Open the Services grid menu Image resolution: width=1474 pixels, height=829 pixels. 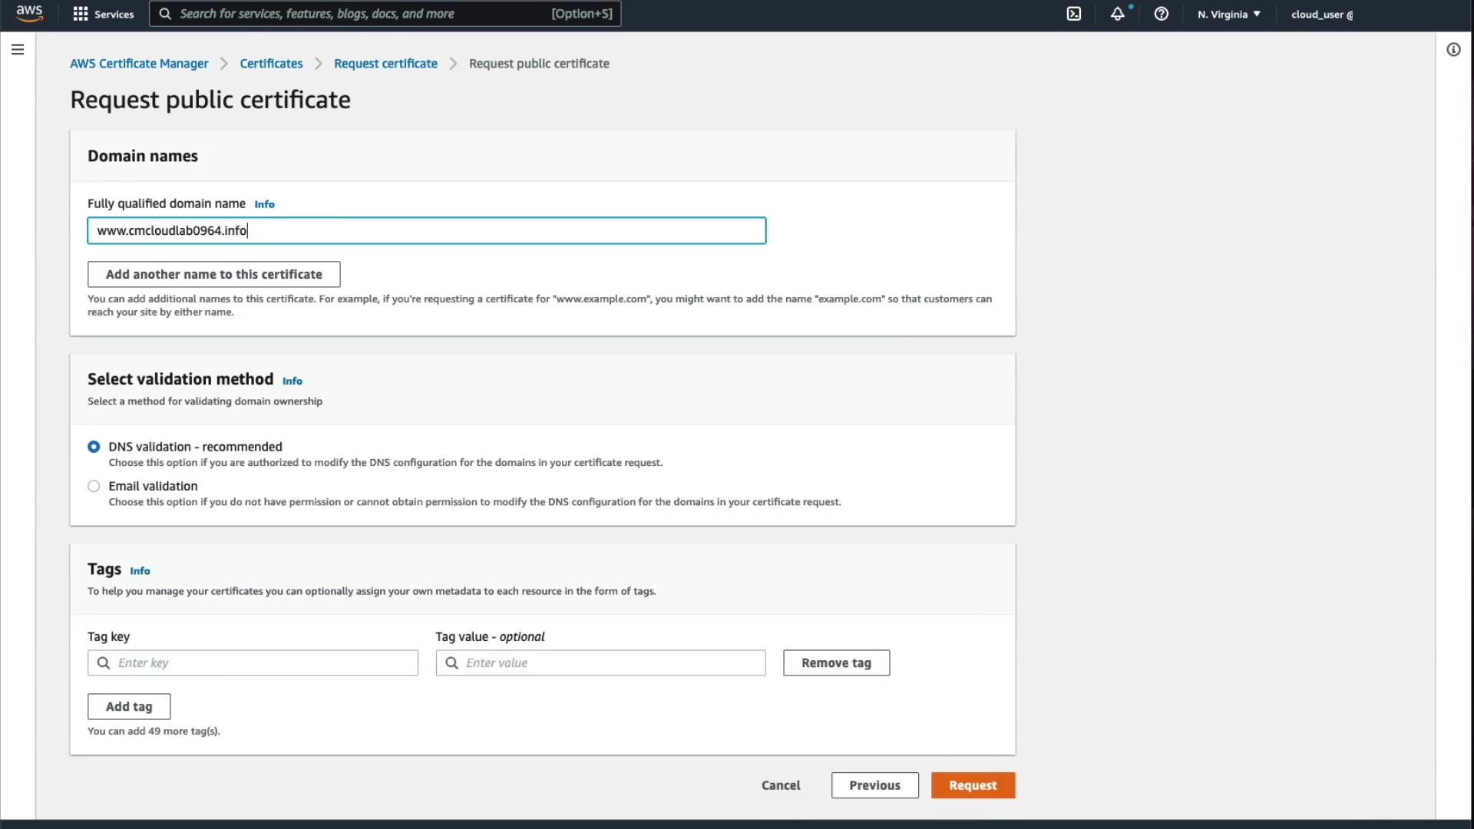(x=103, y=14)
